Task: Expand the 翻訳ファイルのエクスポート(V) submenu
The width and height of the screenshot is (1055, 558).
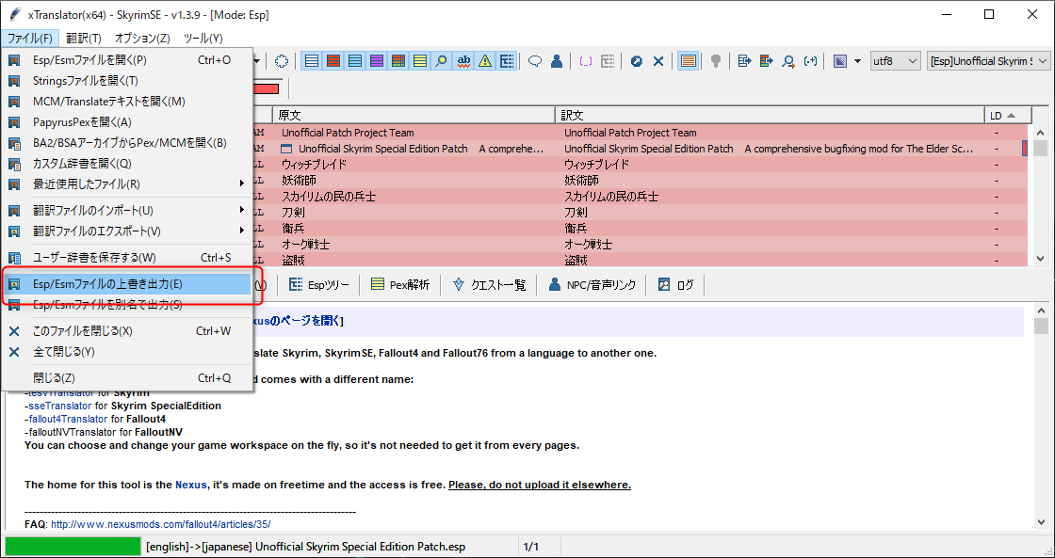Action: pos(127,231)
